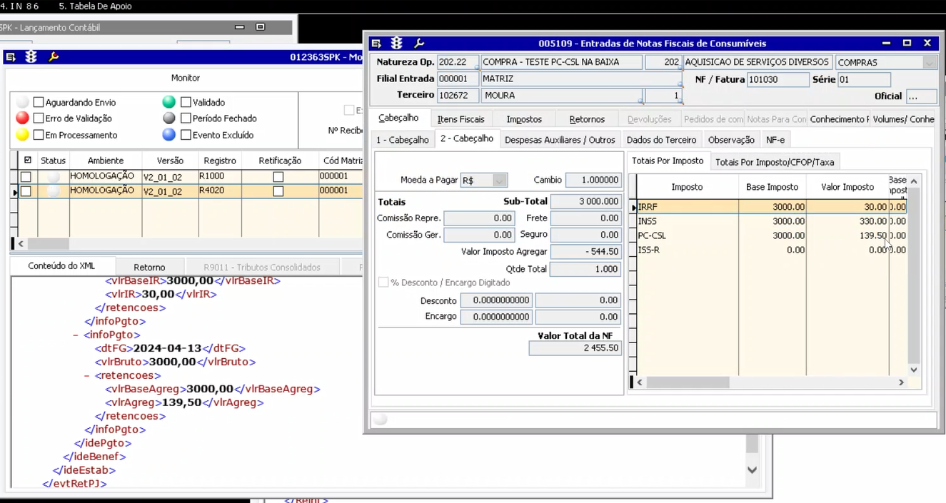Open Totais Por Imposto/CFOP/Taxa tab
The image size is (946, 503).
(x=774, y=162)
